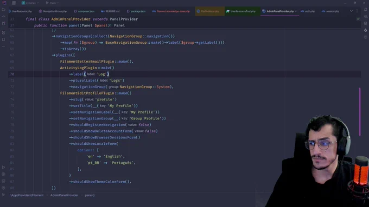The image size is (369, 207).
Task: Switch to the README.md tab
Action: click(x=110, y=11)
